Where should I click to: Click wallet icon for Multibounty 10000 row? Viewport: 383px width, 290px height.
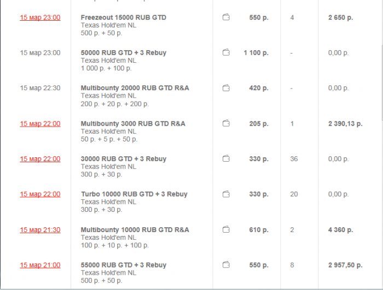(226, 230)
